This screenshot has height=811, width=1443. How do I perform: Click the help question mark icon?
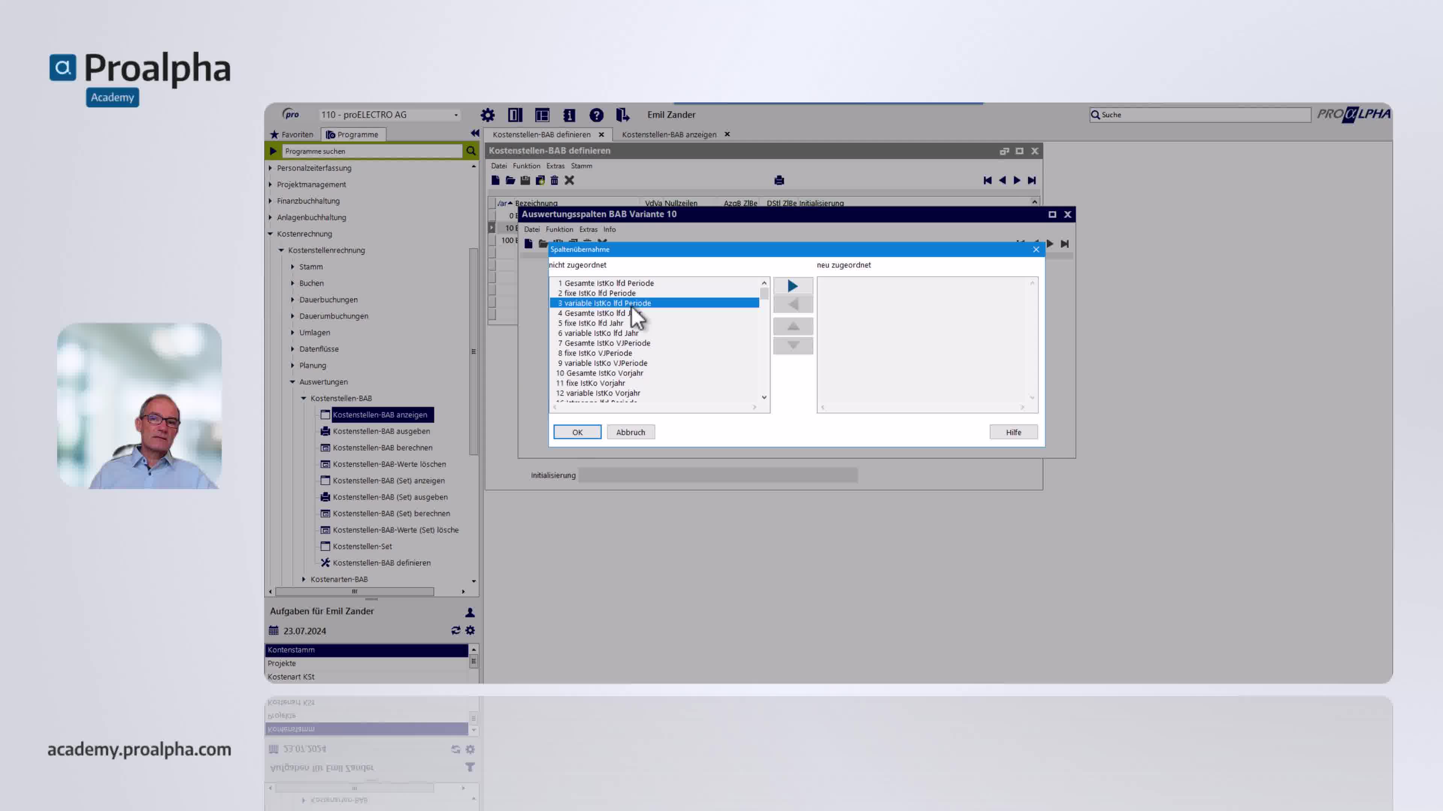pos(596,115)
